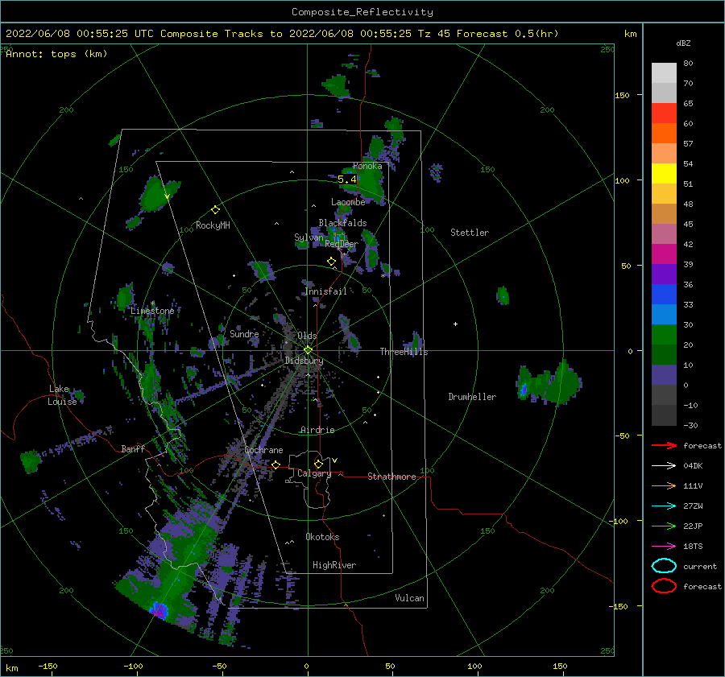Click the Blackfalds town label
The image size is (725, 677).
point(342,223)
